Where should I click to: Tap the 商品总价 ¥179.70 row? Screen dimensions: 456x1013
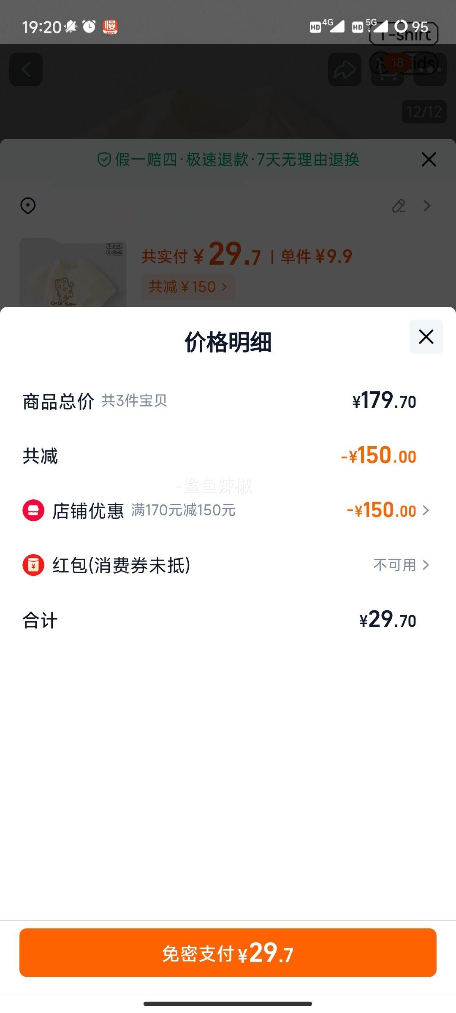pyautogui.click(x=228, y=401)
